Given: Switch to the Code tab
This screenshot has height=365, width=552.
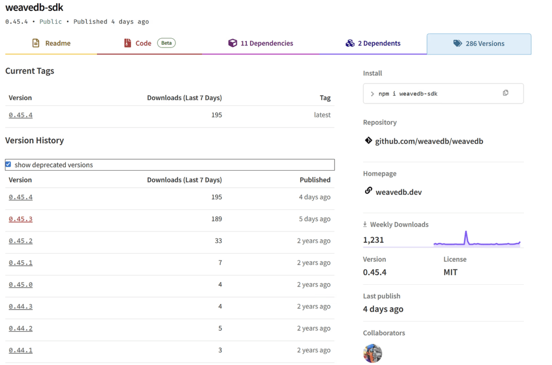Looking at the screenshot, I should [150, 44].
